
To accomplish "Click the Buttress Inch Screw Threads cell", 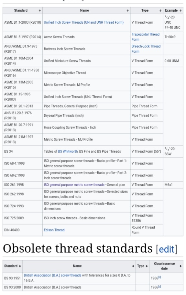I will (x=86, y=49).
